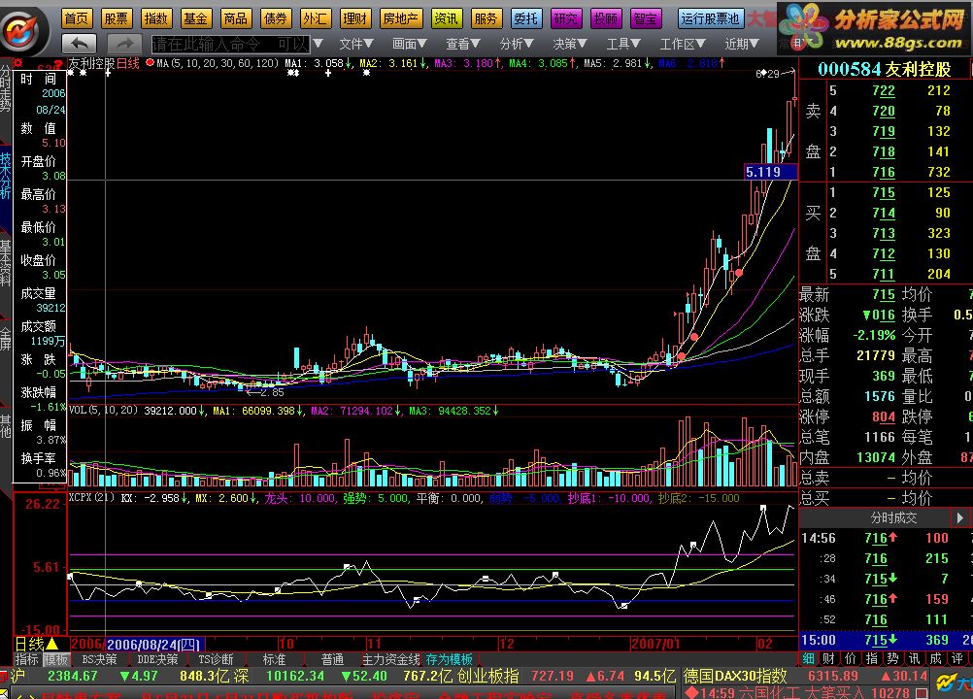Click the 5.119 price cursor label

pyautogui.click(x=771, y=172)
